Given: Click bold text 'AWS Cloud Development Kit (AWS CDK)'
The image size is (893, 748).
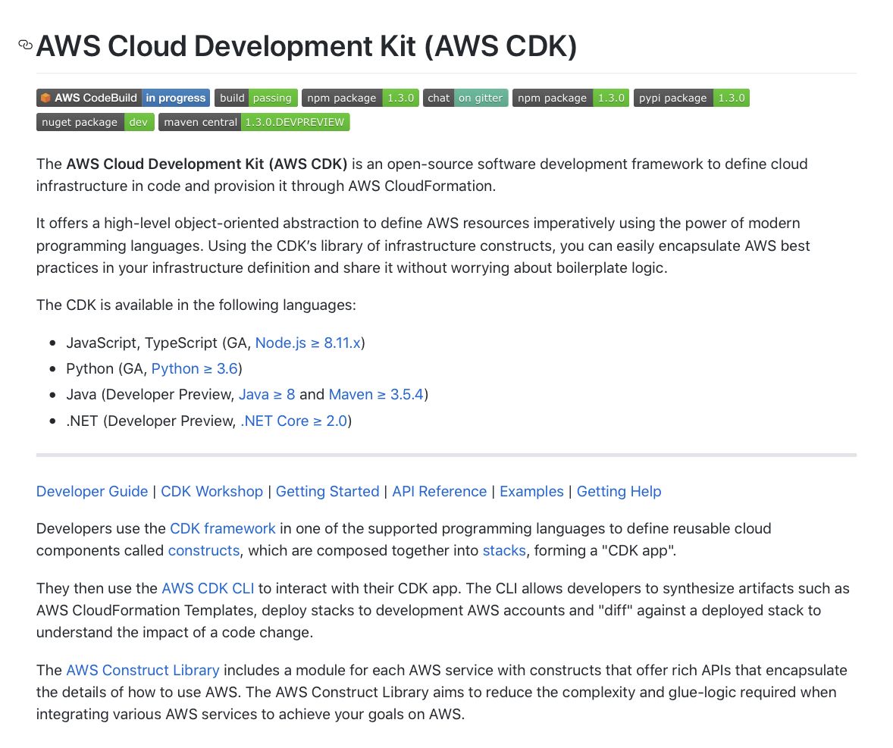Looking at the screenshot, I should click(x=207, y=164).
